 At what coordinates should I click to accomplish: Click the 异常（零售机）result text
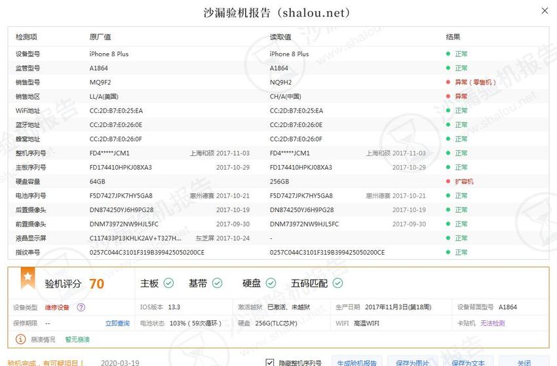click(x=475, y=82)
